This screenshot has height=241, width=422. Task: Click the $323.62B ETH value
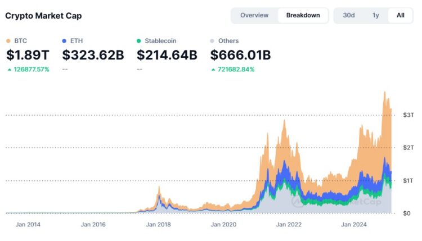tap(93, 55)
